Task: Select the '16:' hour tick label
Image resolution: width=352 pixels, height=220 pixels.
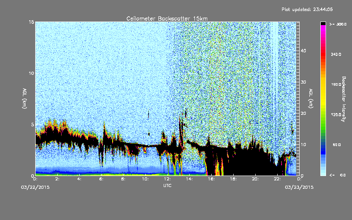Action: point(212,179)
